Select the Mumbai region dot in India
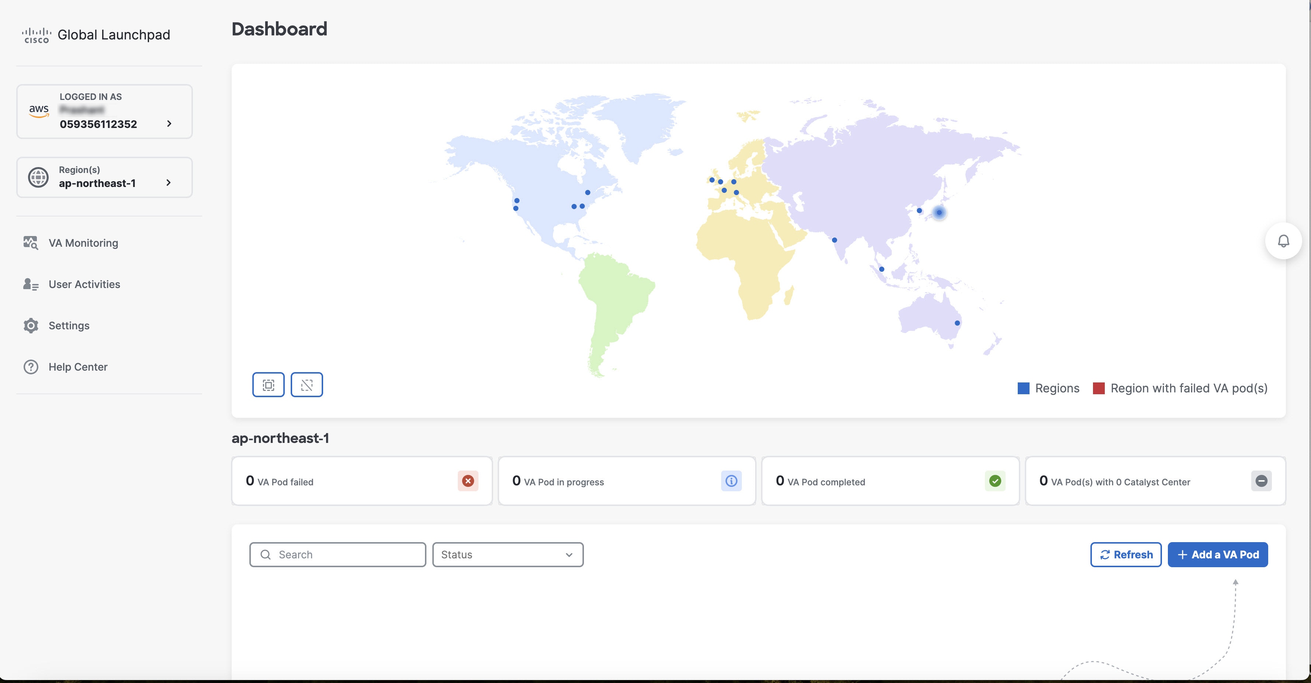Image resolution: width=1311 pixels, height=683 pixels. 834,240
